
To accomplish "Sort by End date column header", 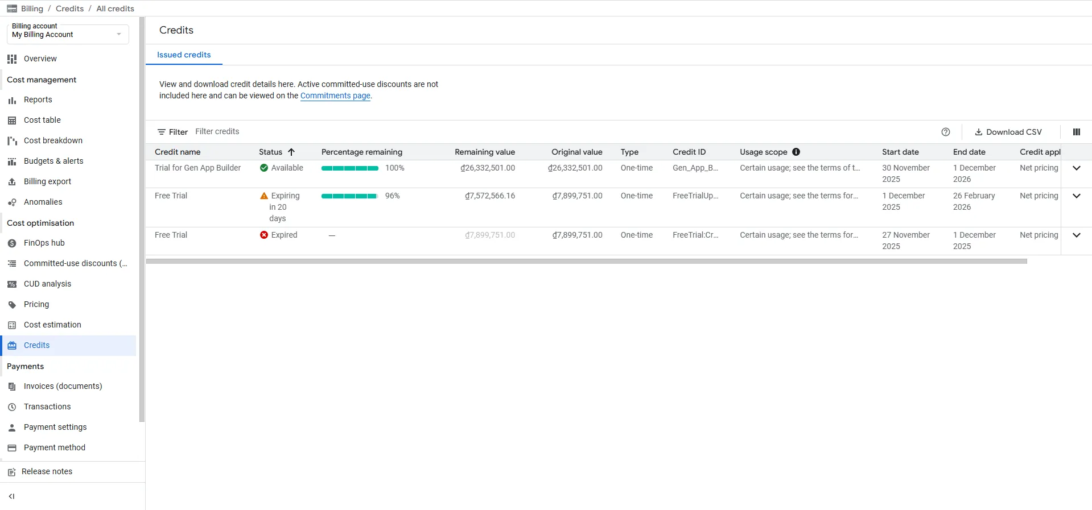I will [969, 152].
